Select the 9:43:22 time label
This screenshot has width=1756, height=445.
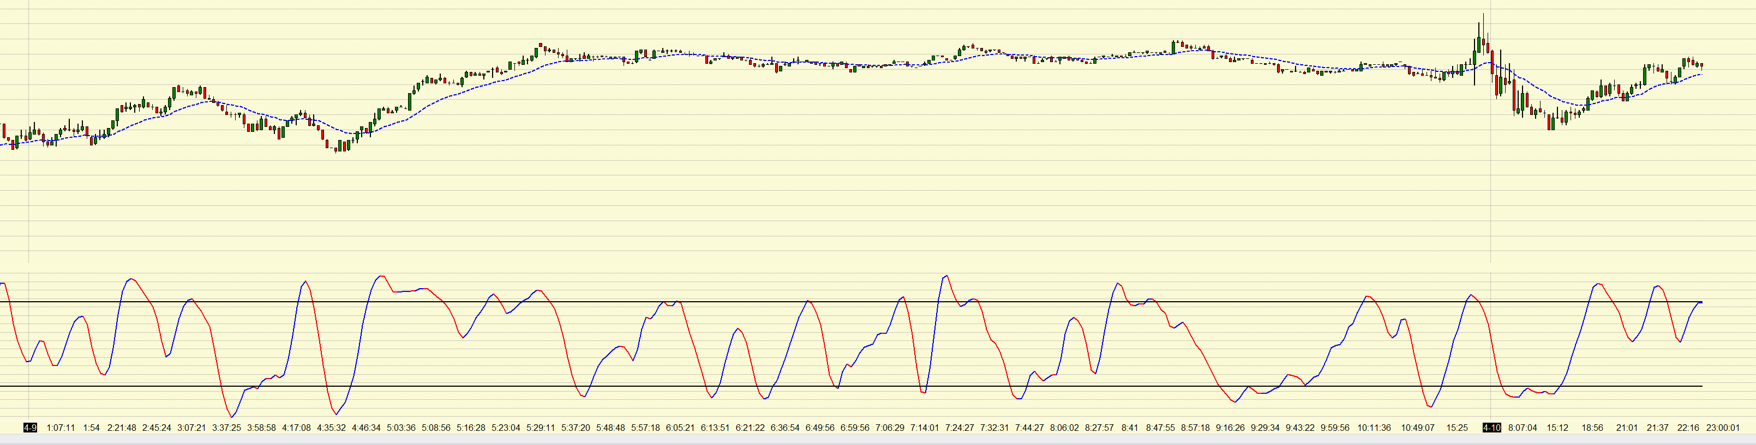[x=1300, y=428]
